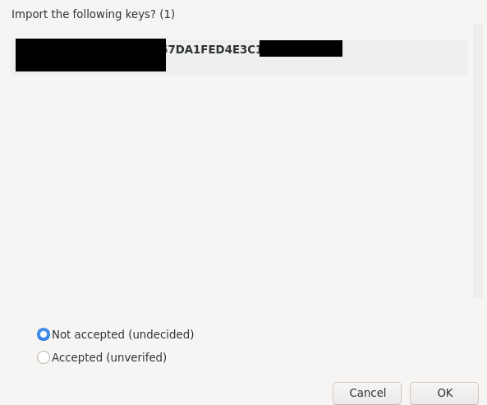The height and width of the screenshot is (405, 487).
Task: Click the 'Import the following keys? (1)' heading
Action: 93,14
